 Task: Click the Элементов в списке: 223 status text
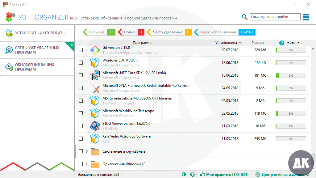[x=98, y=174]
